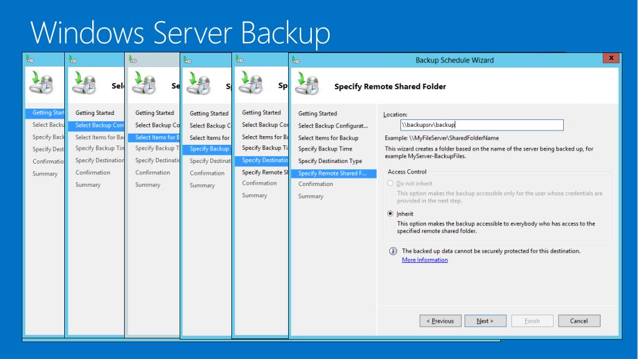Click the Example \\MyFileServer\SharedFolderName text

[442, 138]
